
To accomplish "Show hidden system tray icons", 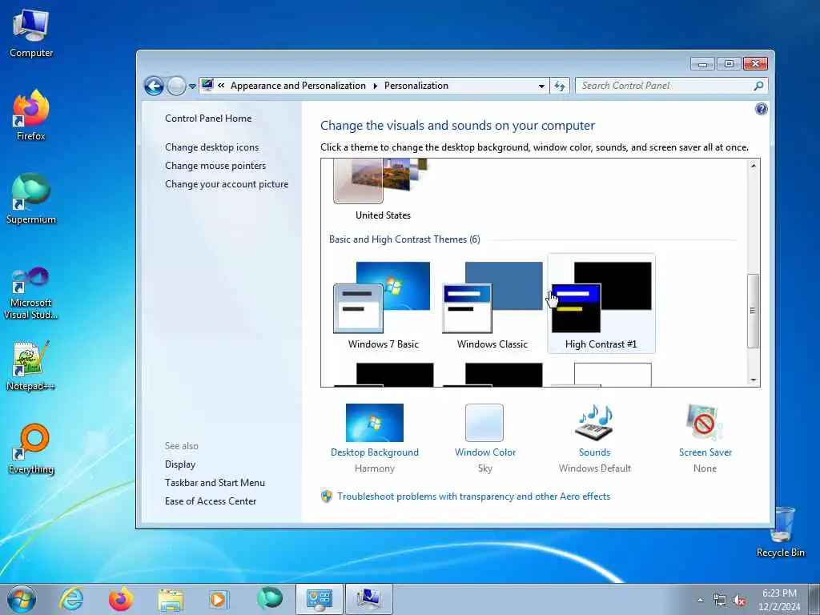I will click(x=700, y=601).
